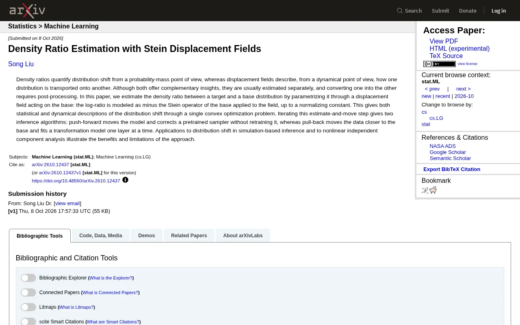520x325 pixels.
Task: Bookmark paper with BibSonomy icon
Action: (x=425, y=190)
